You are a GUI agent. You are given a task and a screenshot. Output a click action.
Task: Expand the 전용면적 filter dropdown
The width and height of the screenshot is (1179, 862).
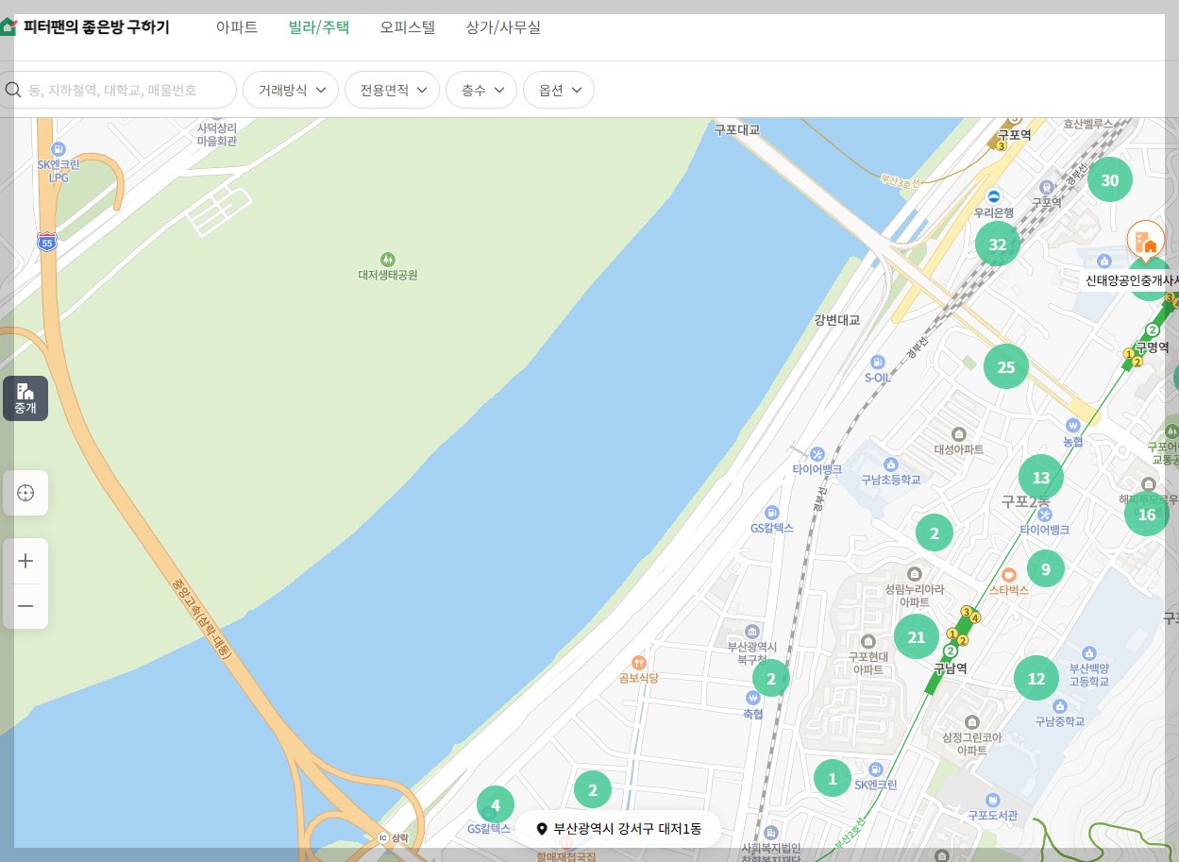pos(392,89)
